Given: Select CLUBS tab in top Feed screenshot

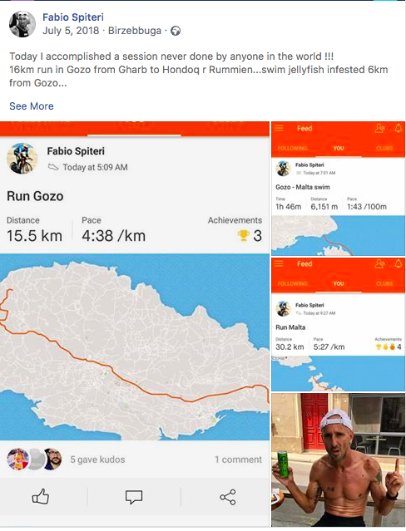Looking at the screenshot, I should pos(384,148).
